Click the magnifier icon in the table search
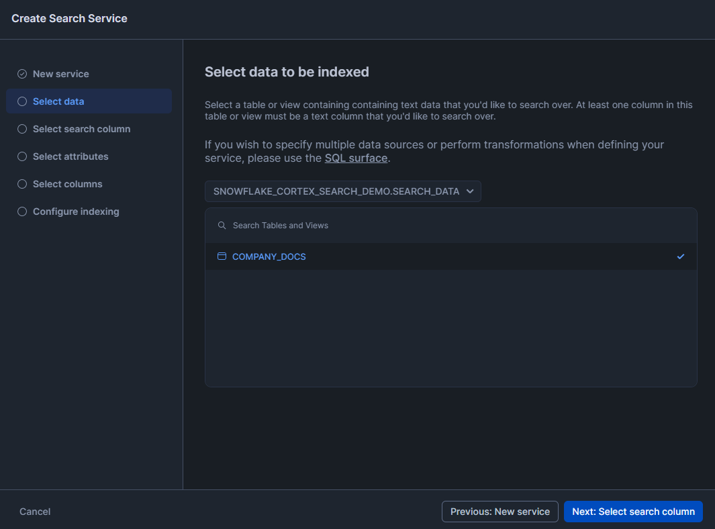The image size is (715, 529). pos(222,226)
